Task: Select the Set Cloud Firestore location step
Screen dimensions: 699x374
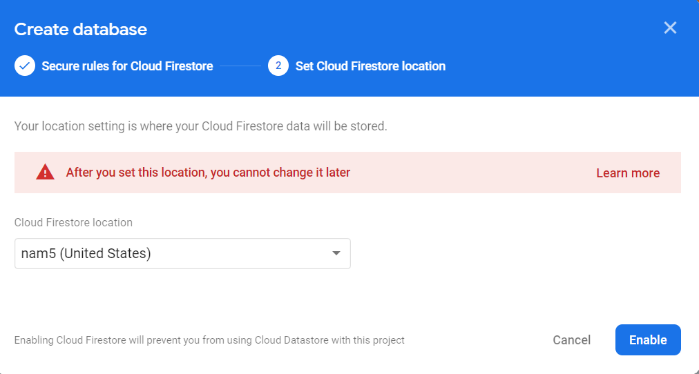Action: click(x=370, y=66)
